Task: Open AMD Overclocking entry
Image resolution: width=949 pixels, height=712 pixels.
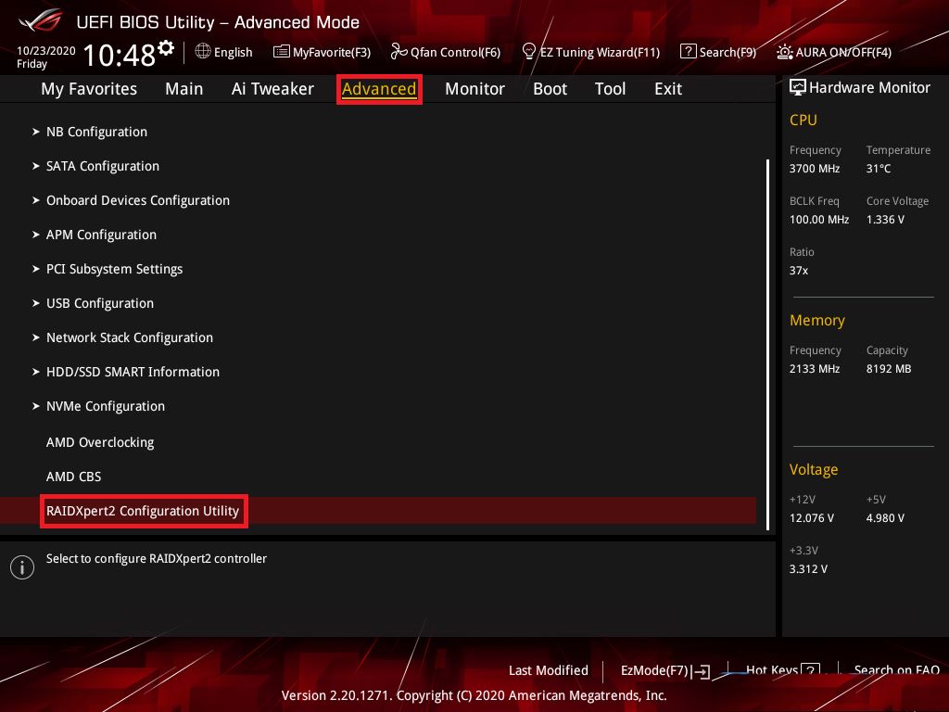Action: (100, 442)
